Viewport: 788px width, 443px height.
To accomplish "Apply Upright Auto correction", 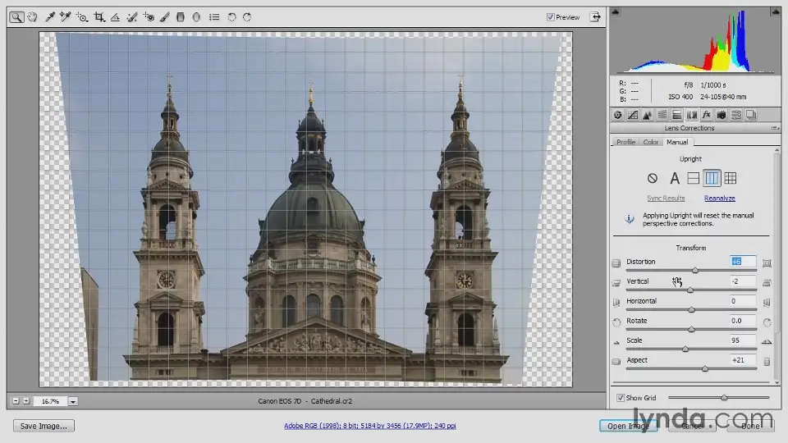I will [x=675, y=178].
